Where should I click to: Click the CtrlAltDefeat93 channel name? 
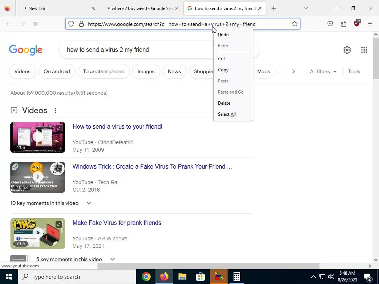coord(116,142)
